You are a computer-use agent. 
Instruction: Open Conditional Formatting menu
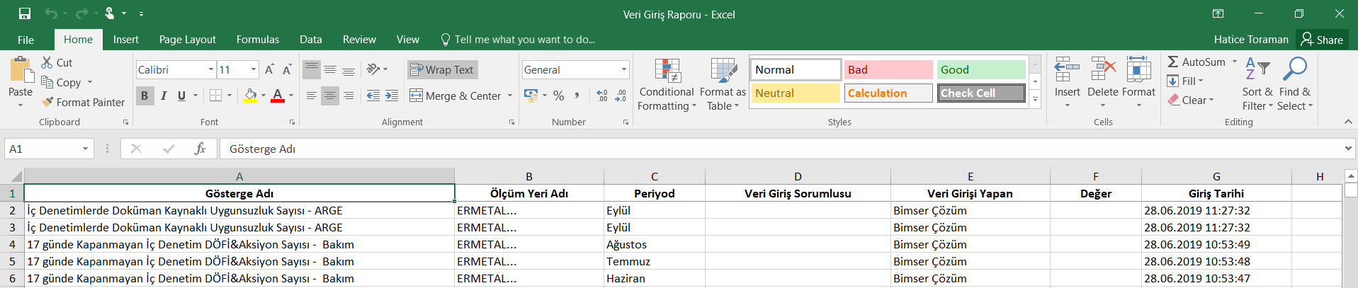click(667, 85)
